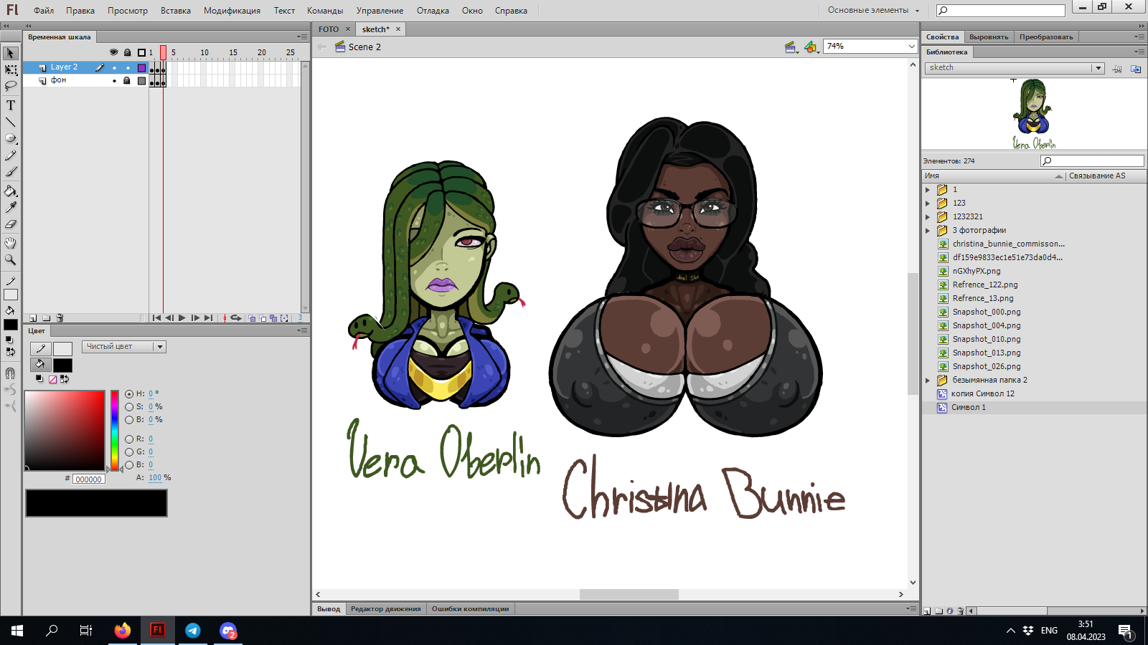Select the Zoom magnifier tool
Viewport: 1148px width, 645px height.
[x=10, y=259]
